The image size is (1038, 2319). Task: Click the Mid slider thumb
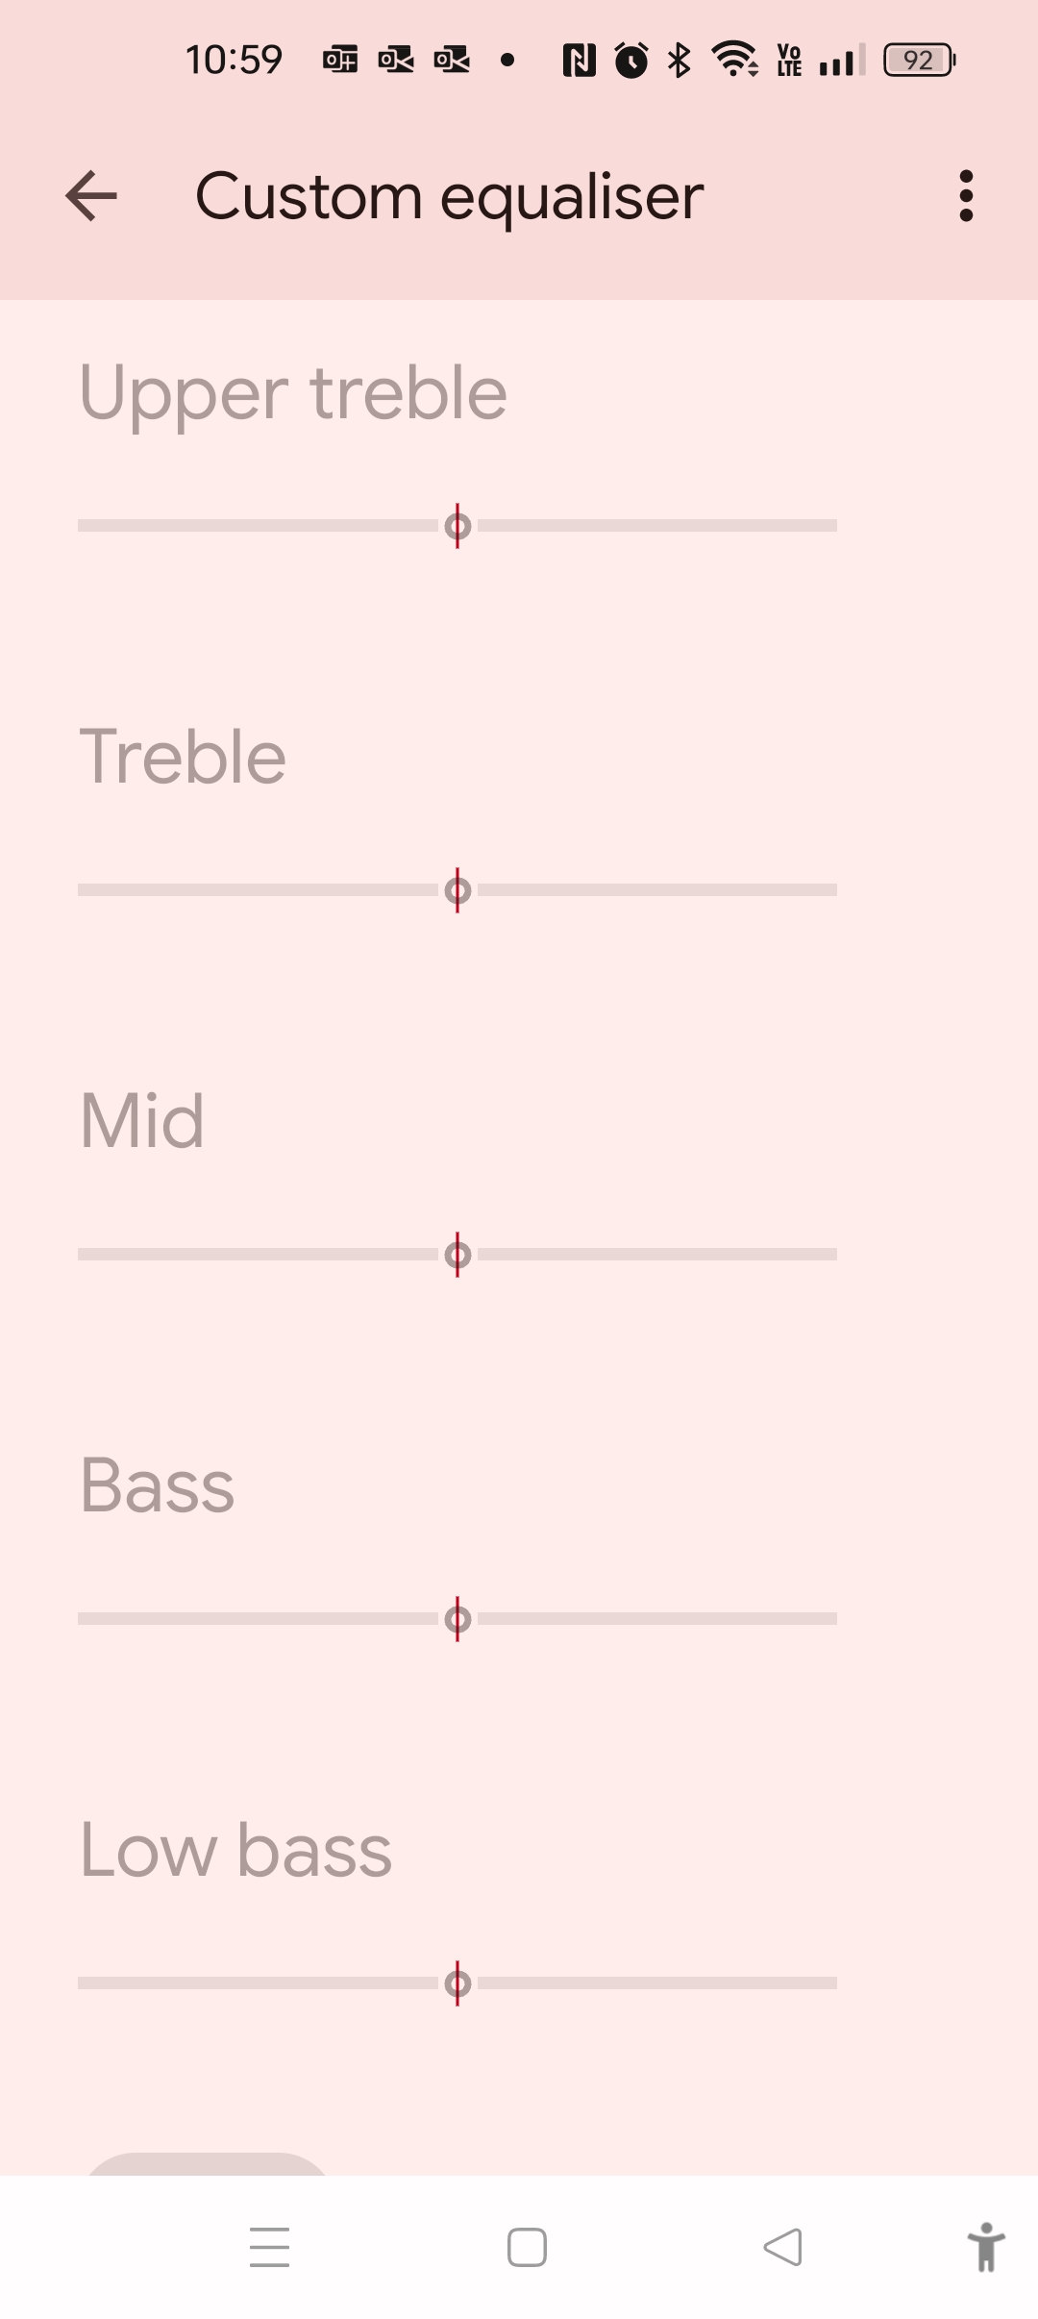coord(457,1255)
